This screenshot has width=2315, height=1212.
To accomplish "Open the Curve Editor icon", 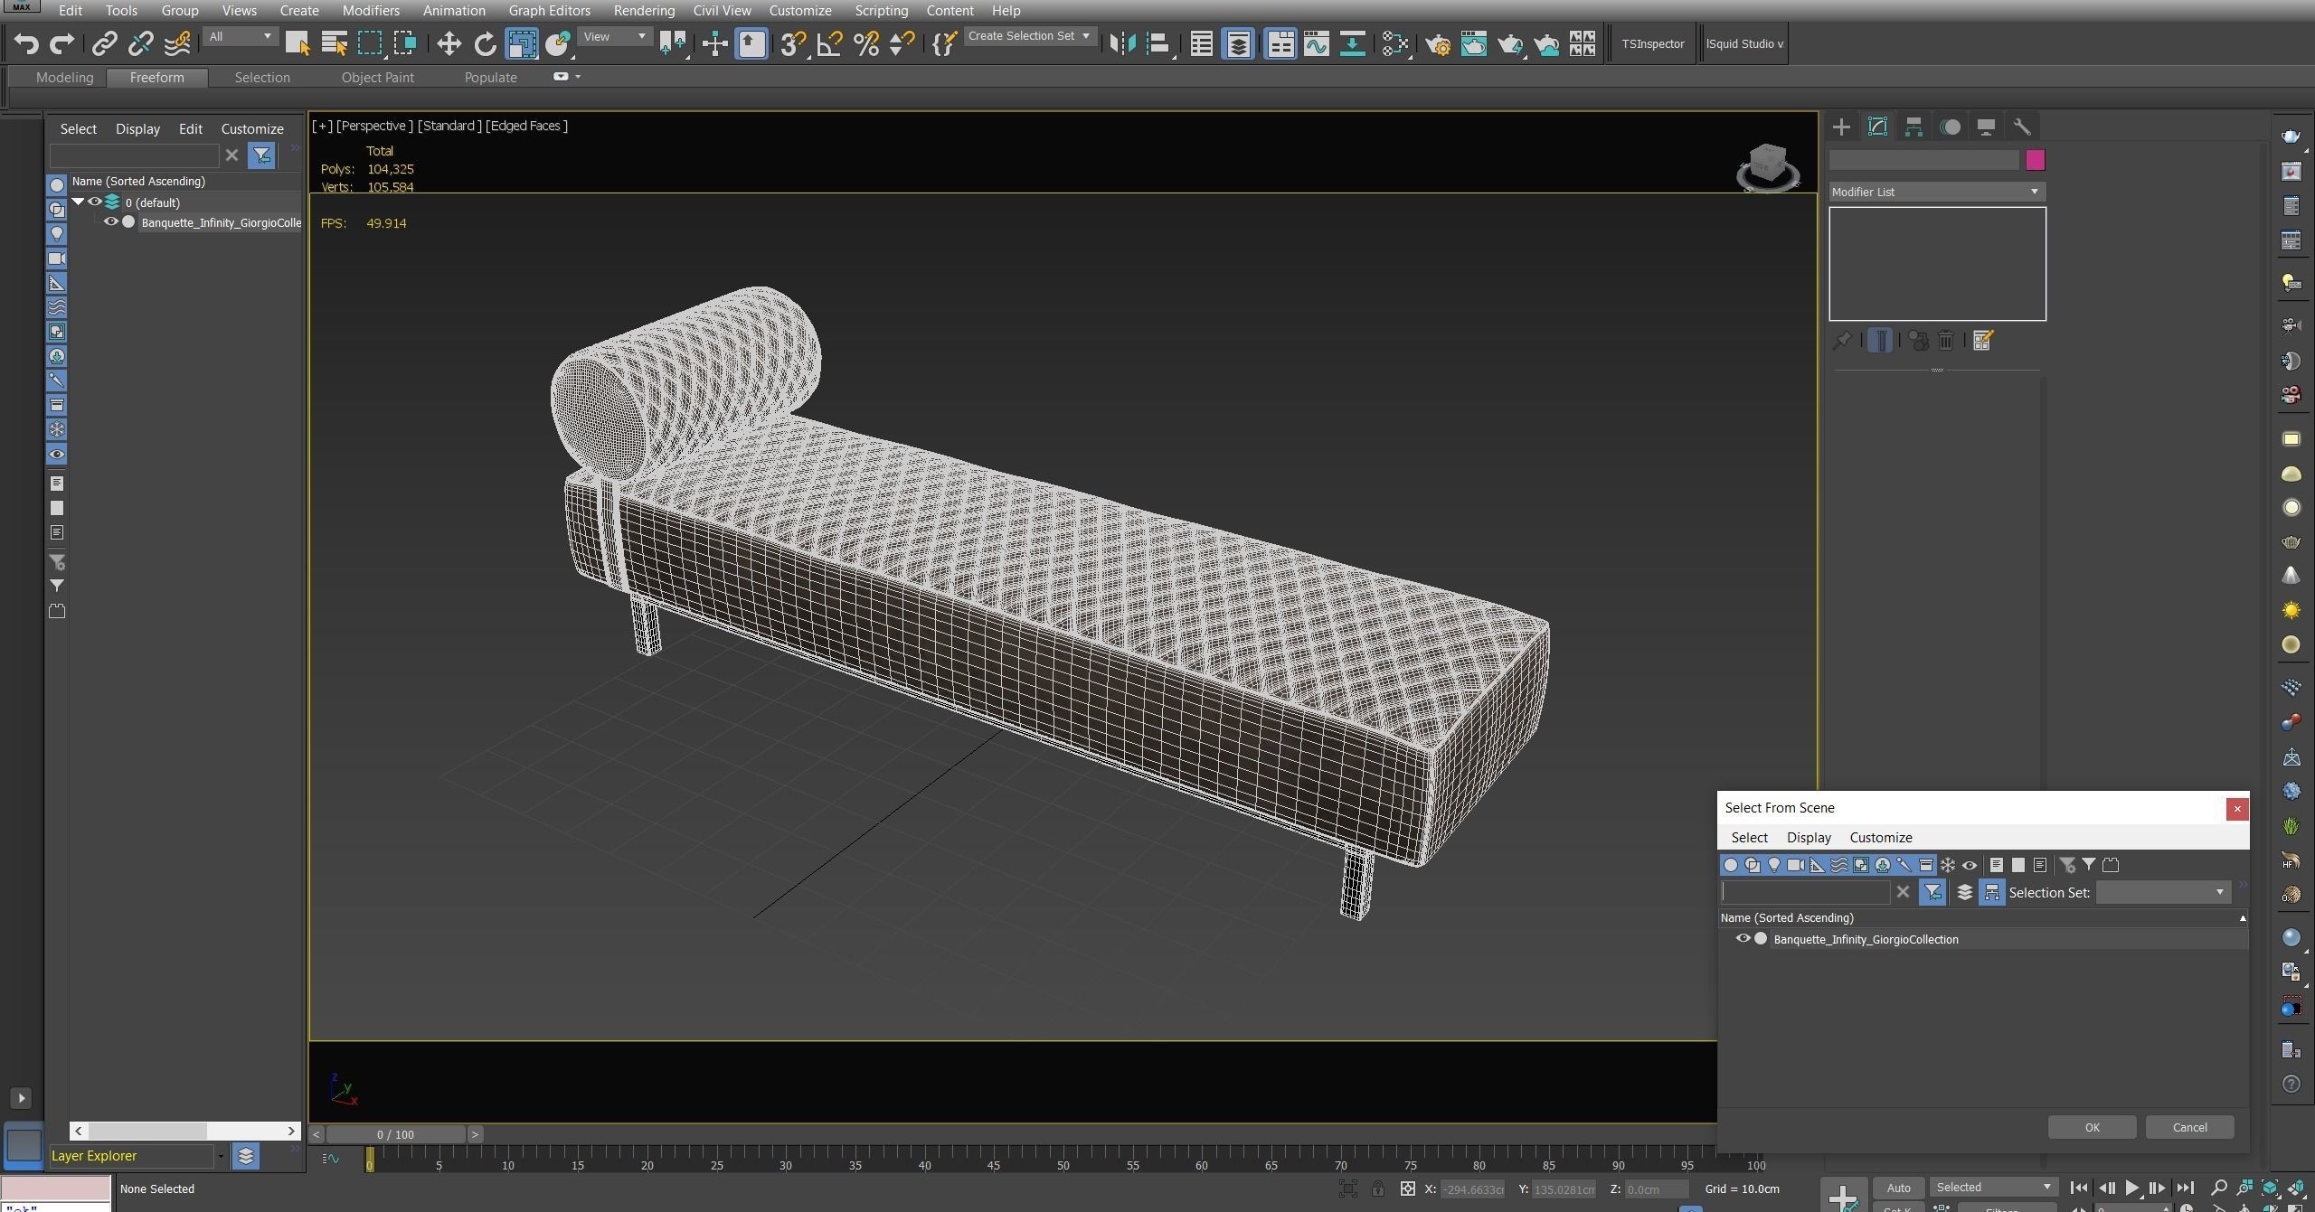I will 1316,43.
